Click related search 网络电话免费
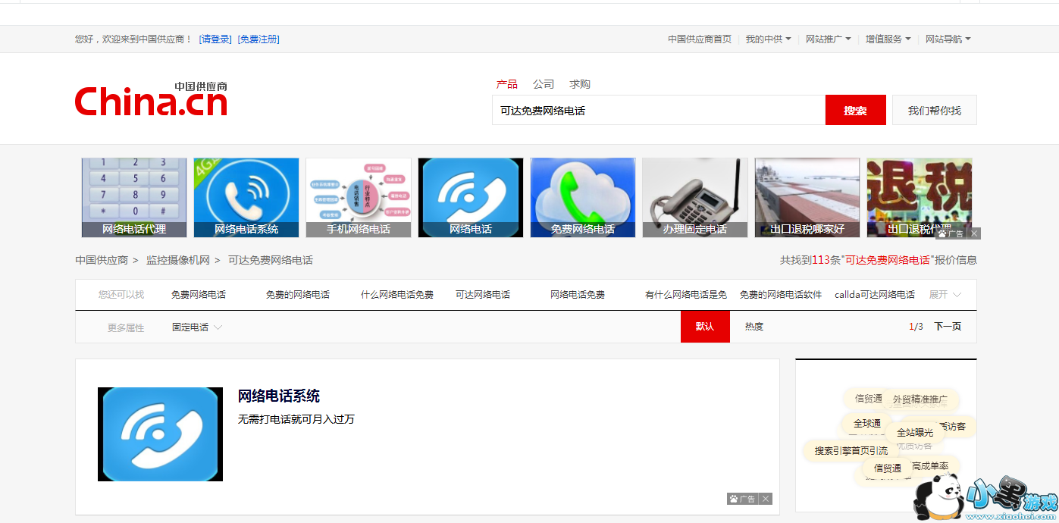Image resolution: width=1059 pixels, height=523 pixels. coord(578,294)
